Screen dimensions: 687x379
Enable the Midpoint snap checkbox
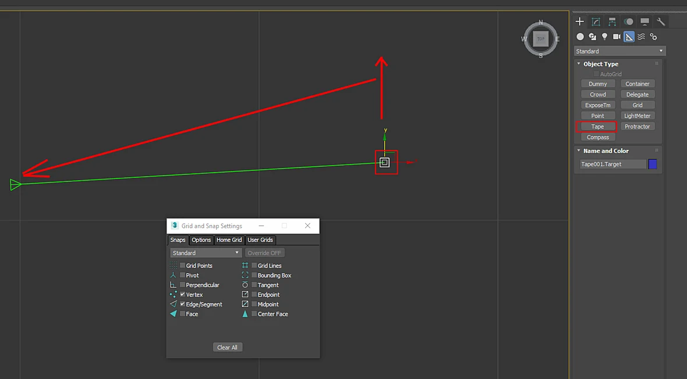[254, 304]
